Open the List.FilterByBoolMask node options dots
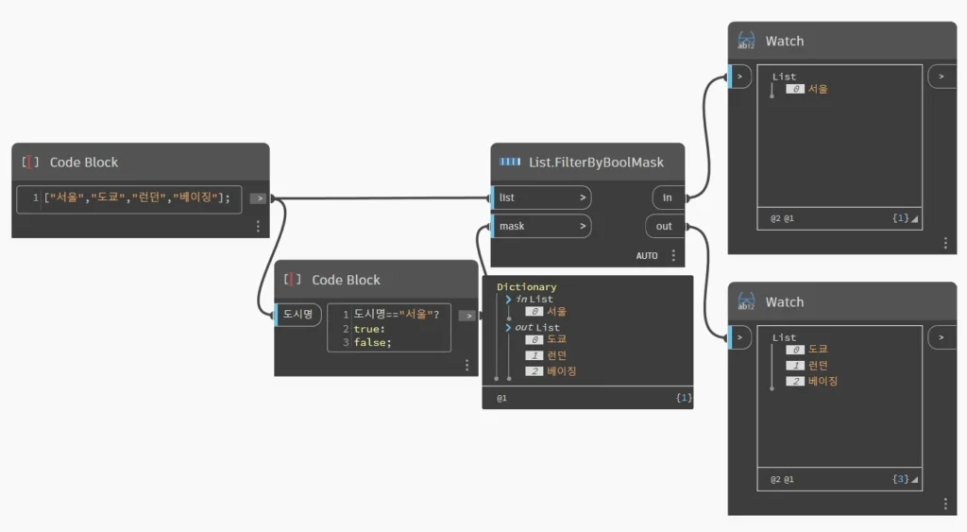 (673, 255)
